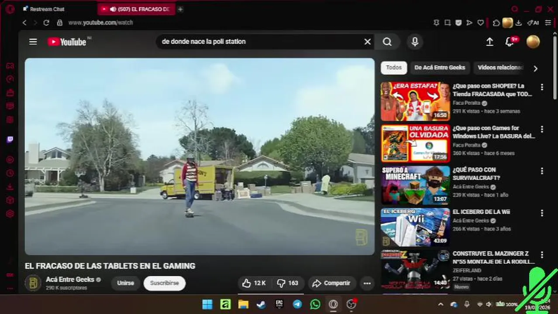This screenshot has width=558, height=314.
Task: Clear the search box text
Action: 368,41
